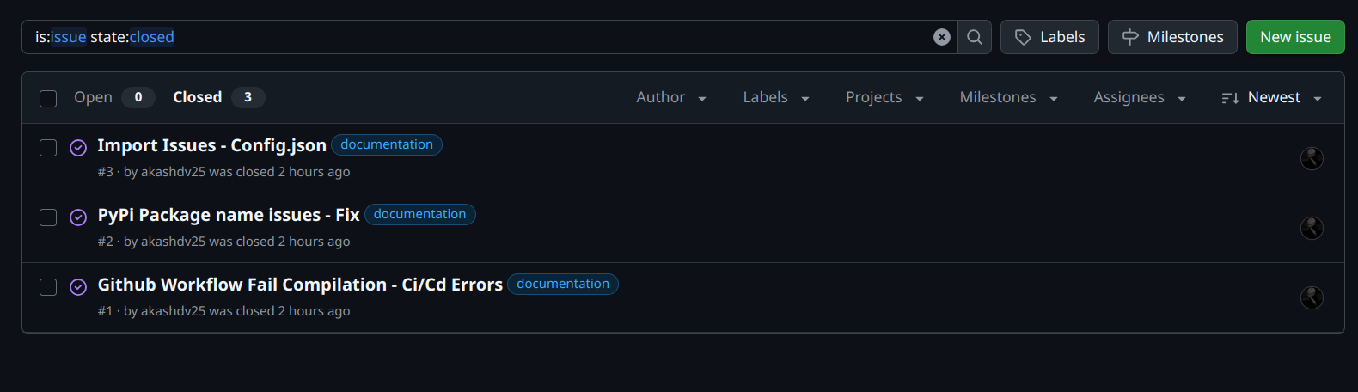Tick the select-all issues checkbox
1358x392 pixels.
click(x=48, y=99)
